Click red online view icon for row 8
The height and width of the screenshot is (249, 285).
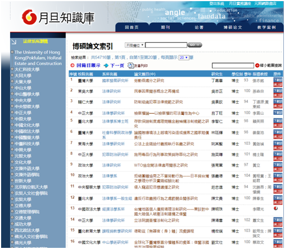click(278, 159)
